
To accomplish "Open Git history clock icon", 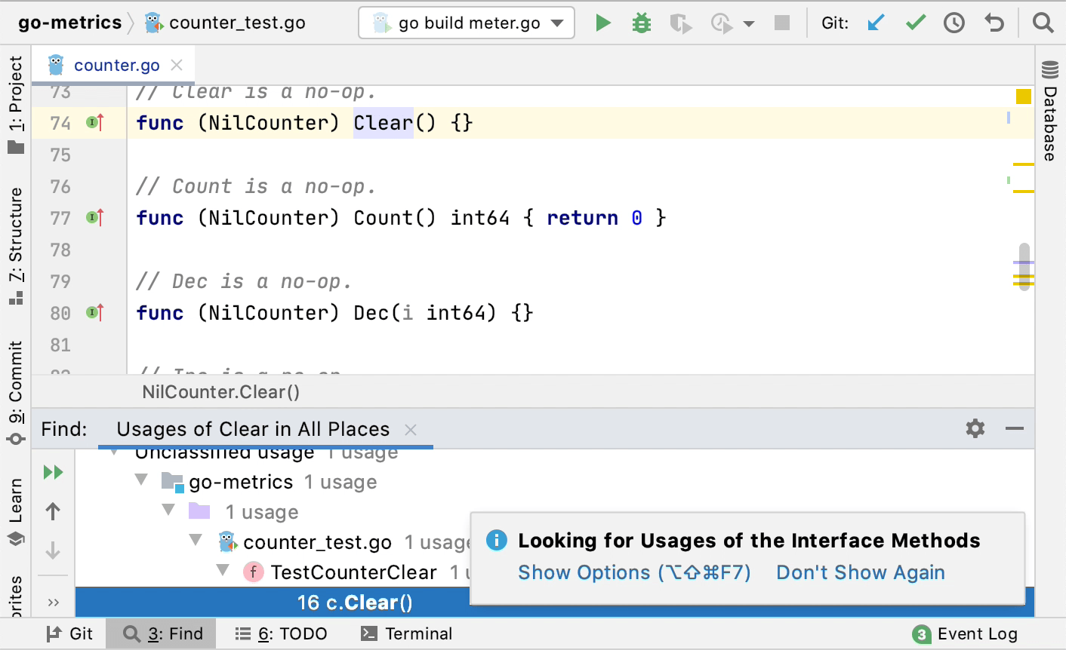I will point(954,23).
